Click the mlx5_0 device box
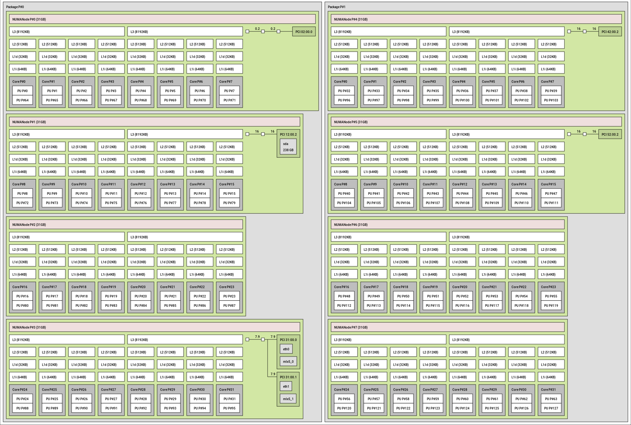This screenshot has width=631, height=425. [288, 361]
